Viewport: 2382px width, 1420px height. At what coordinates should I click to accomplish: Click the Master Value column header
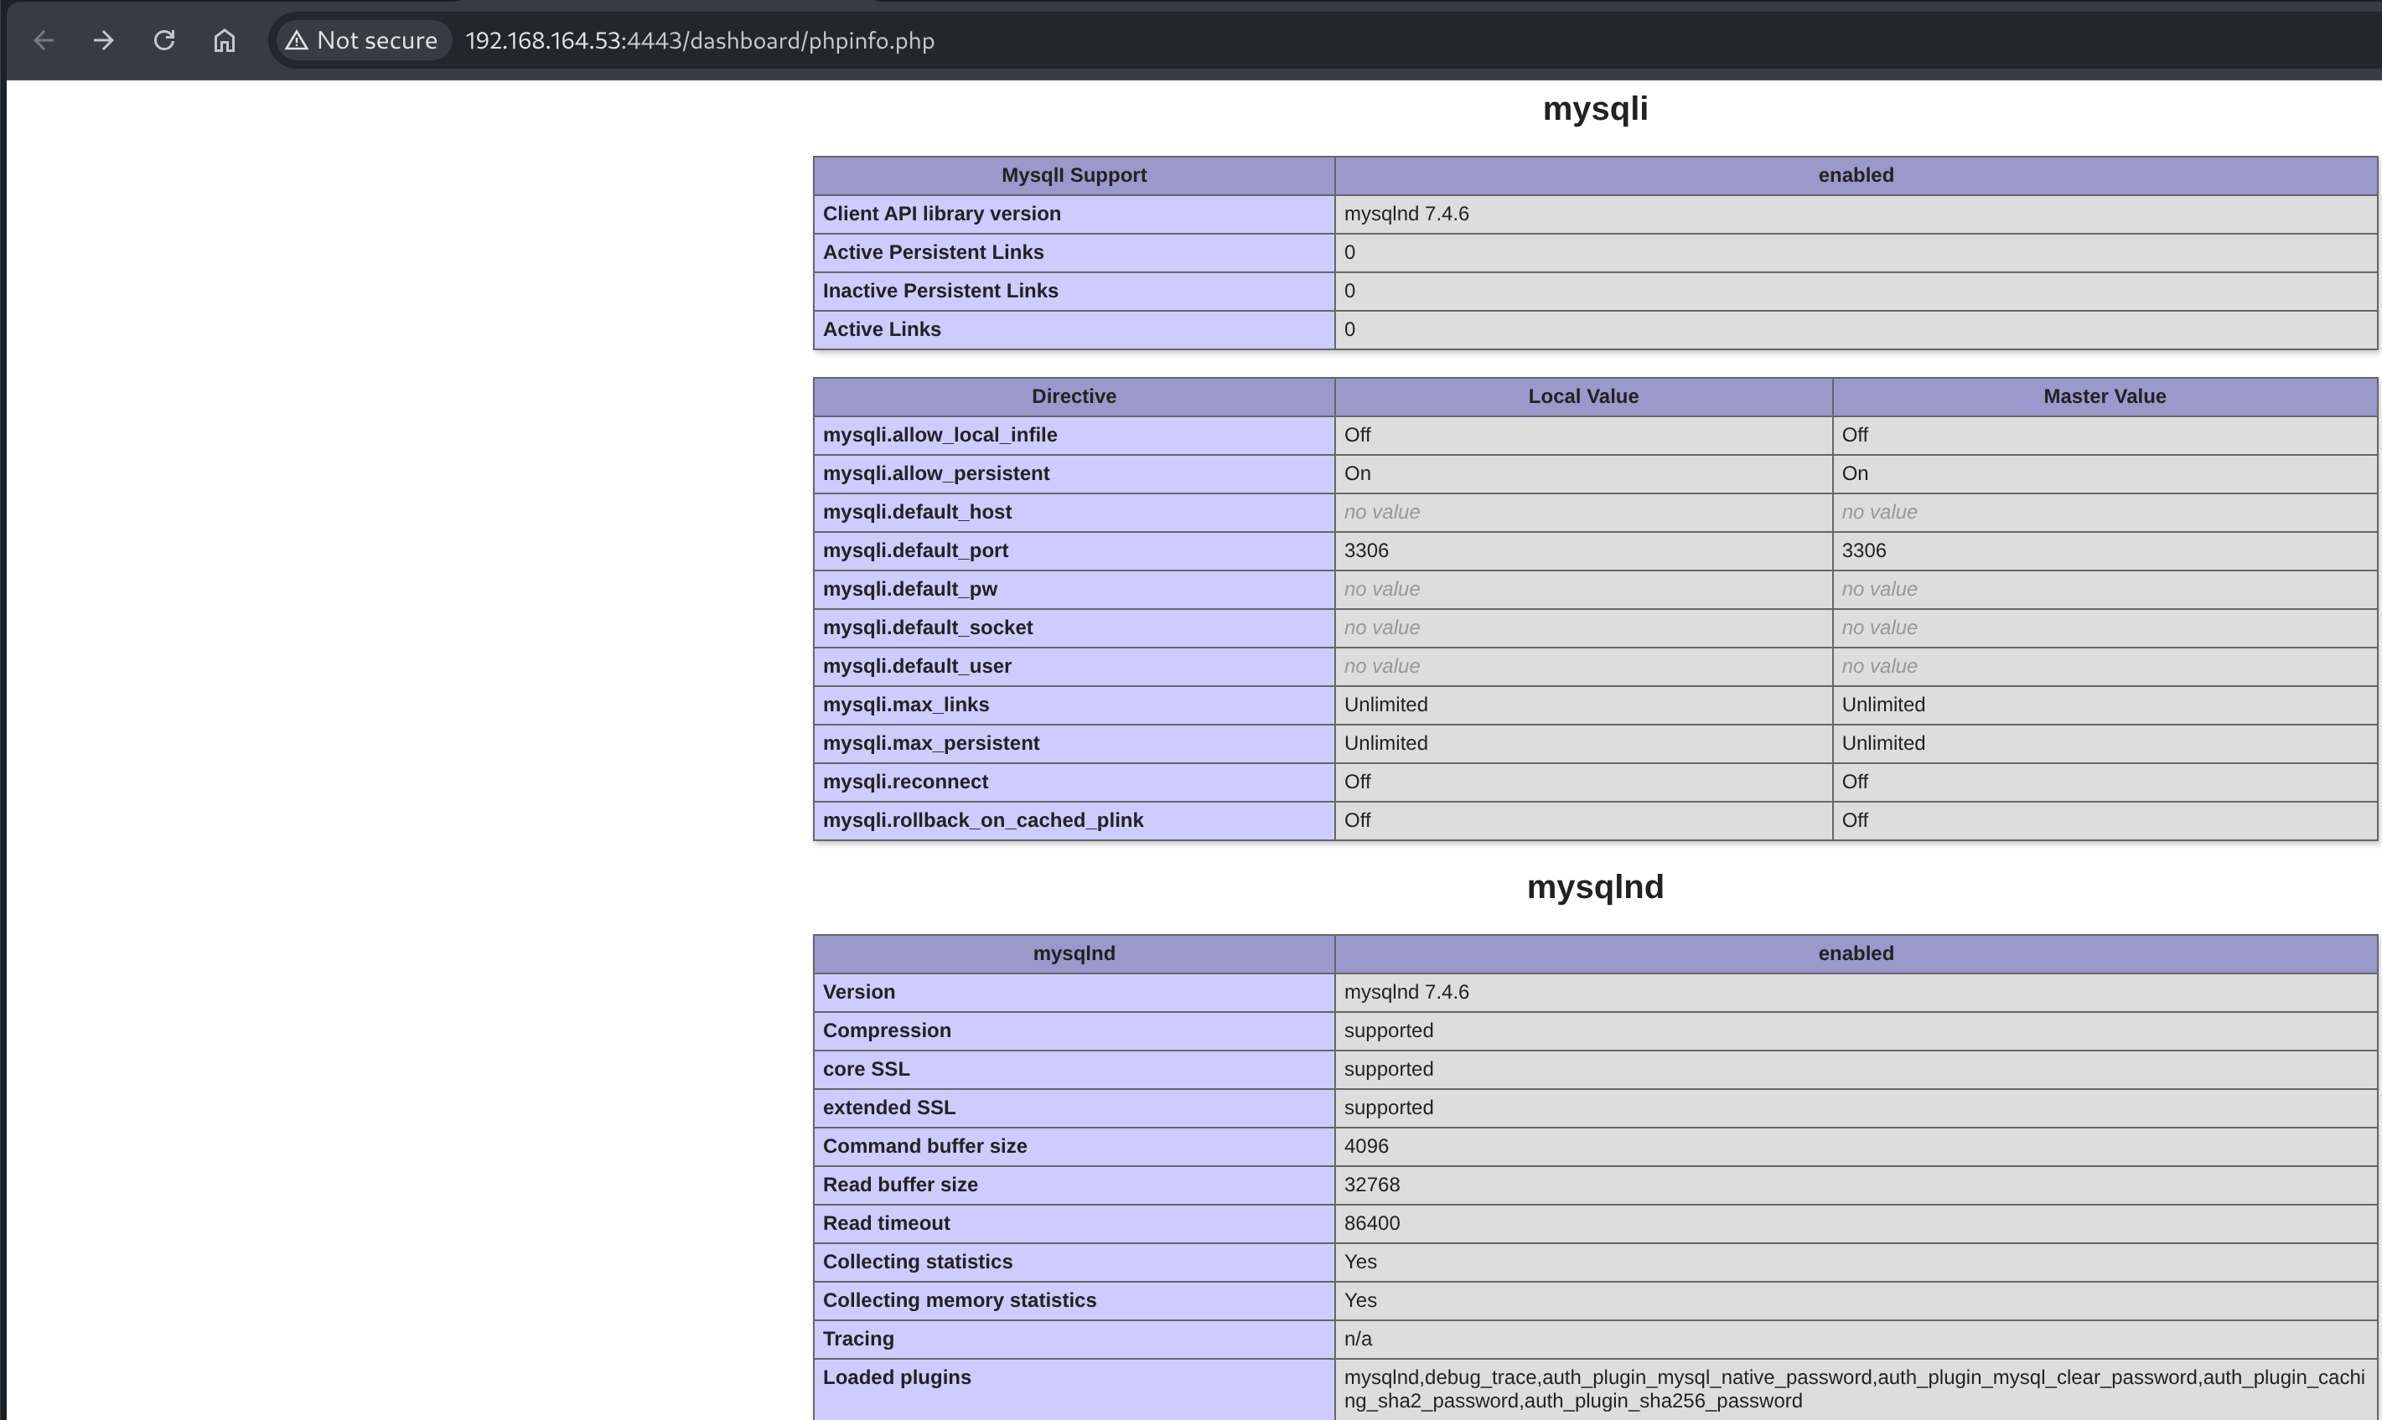tap(2104, 396)
